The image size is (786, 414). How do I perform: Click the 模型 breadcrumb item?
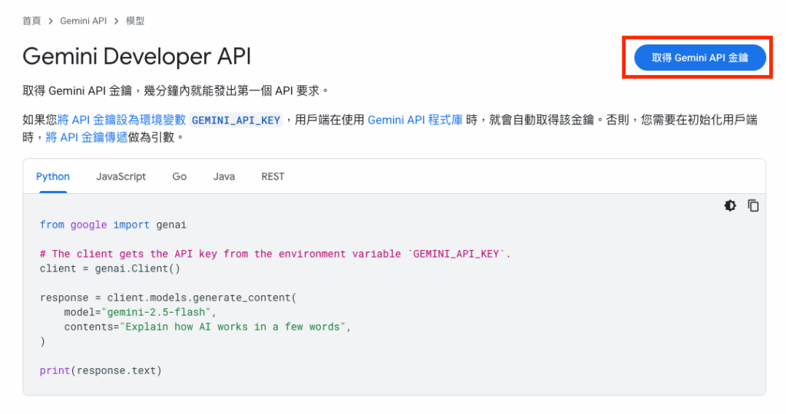(135, 21)
